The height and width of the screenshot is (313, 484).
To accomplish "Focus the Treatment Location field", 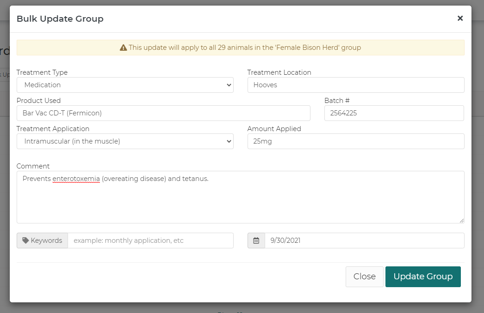I will 355,85.
